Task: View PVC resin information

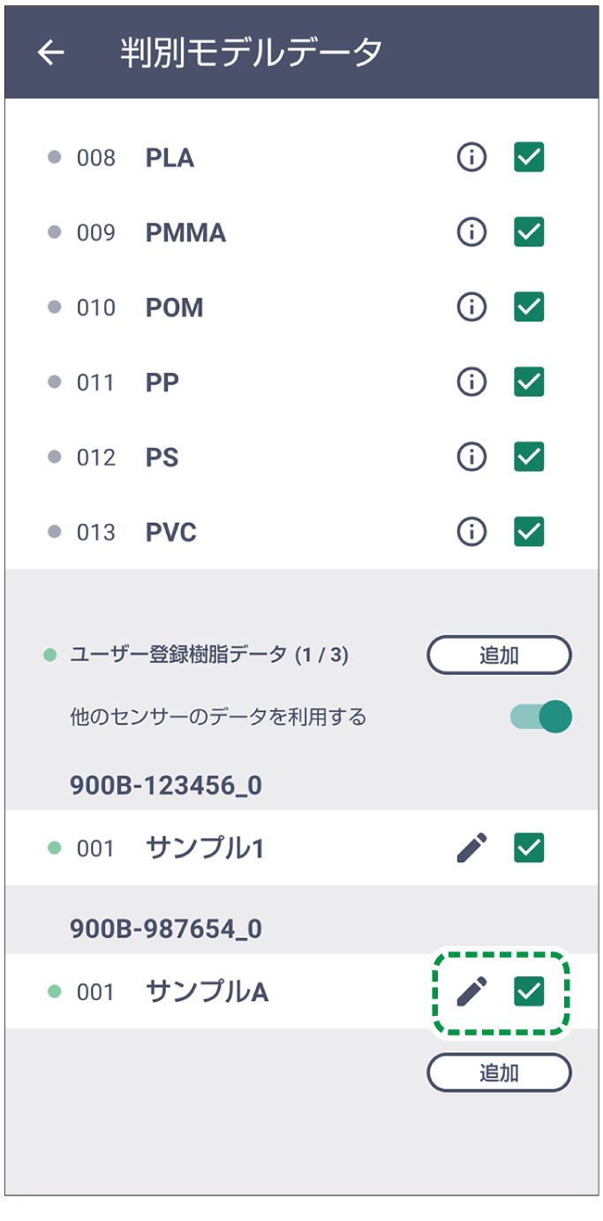Action: 472,532
